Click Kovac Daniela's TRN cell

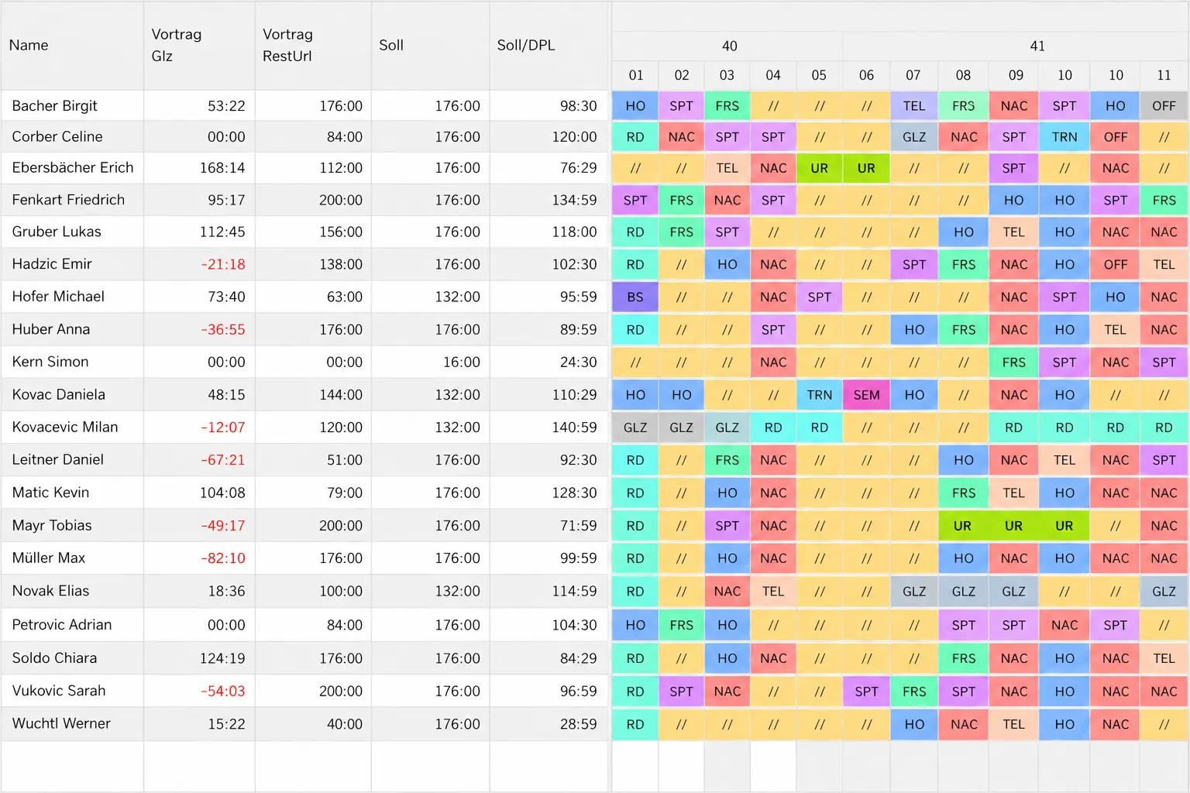pyautogui.click(x=819, y=395)
